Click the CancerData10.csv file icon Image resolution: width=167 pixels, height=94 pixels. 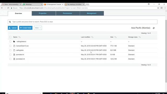(14, 46)
